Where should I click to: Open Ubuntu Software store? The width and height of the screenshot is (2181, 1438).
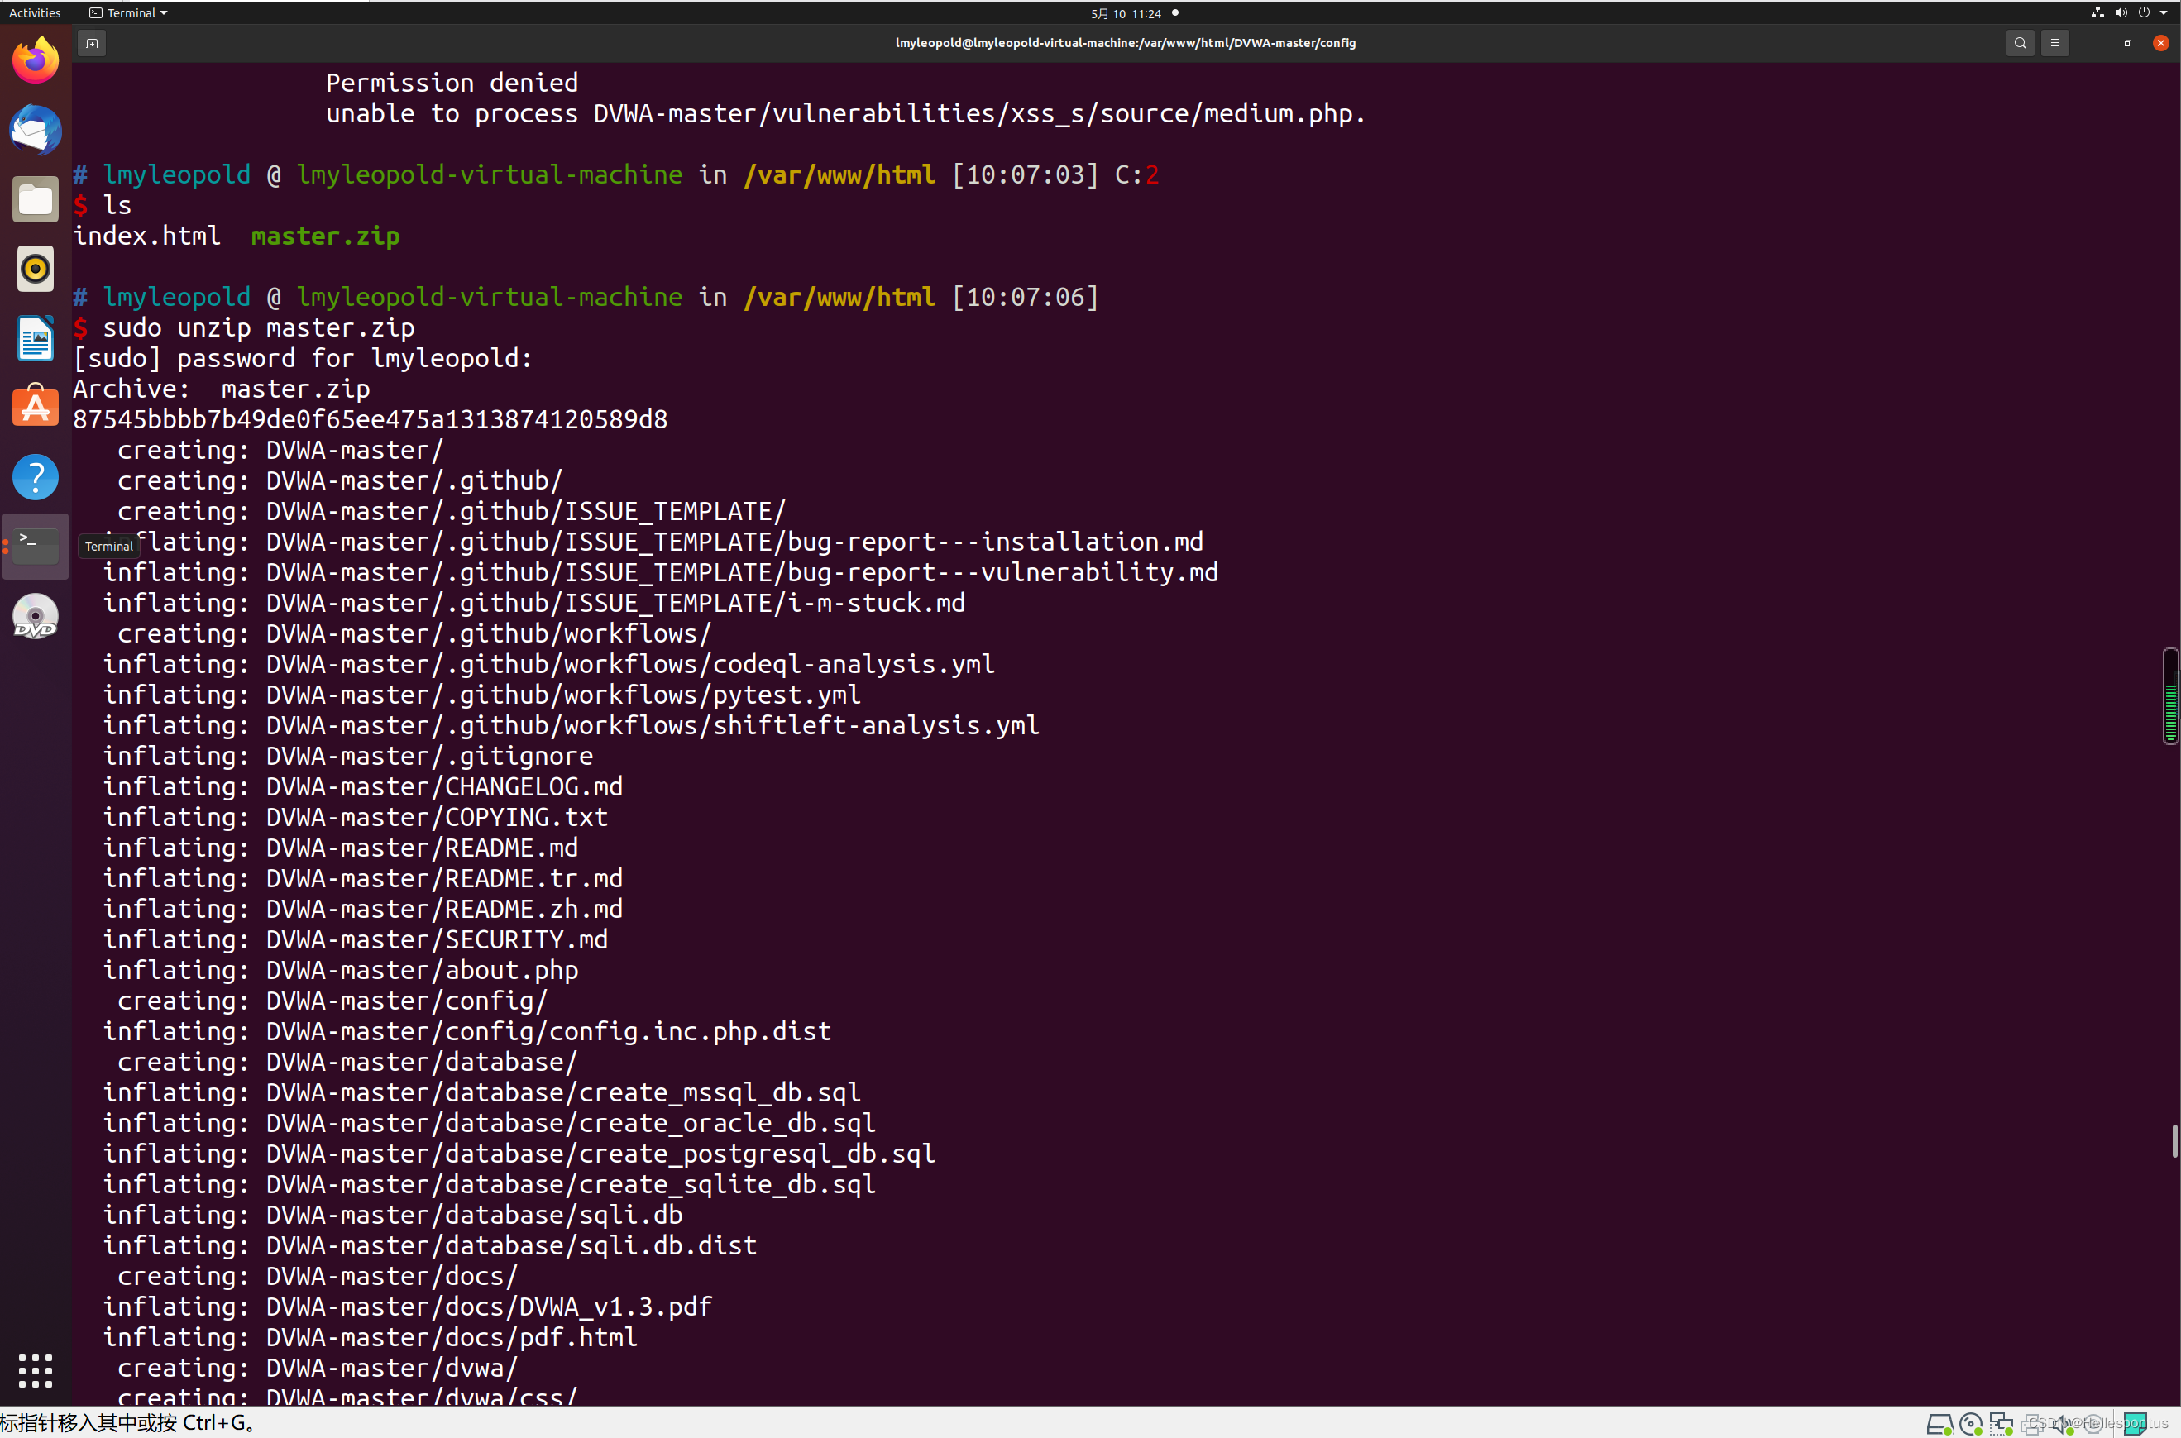pos(36,407)
